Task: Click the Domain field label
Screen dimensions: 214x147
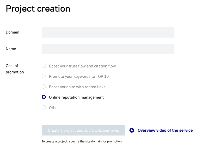Action: (x=13, y=32)
